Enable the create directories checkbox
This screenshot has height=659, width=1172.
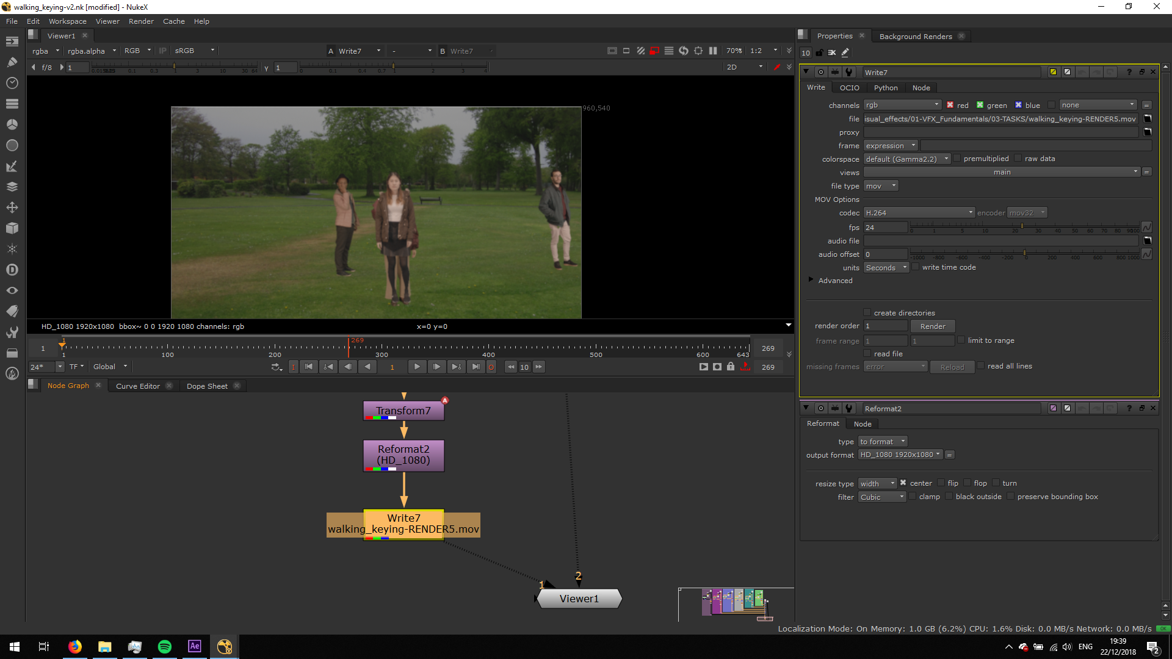pyautogui.click(x=867, y=312)
